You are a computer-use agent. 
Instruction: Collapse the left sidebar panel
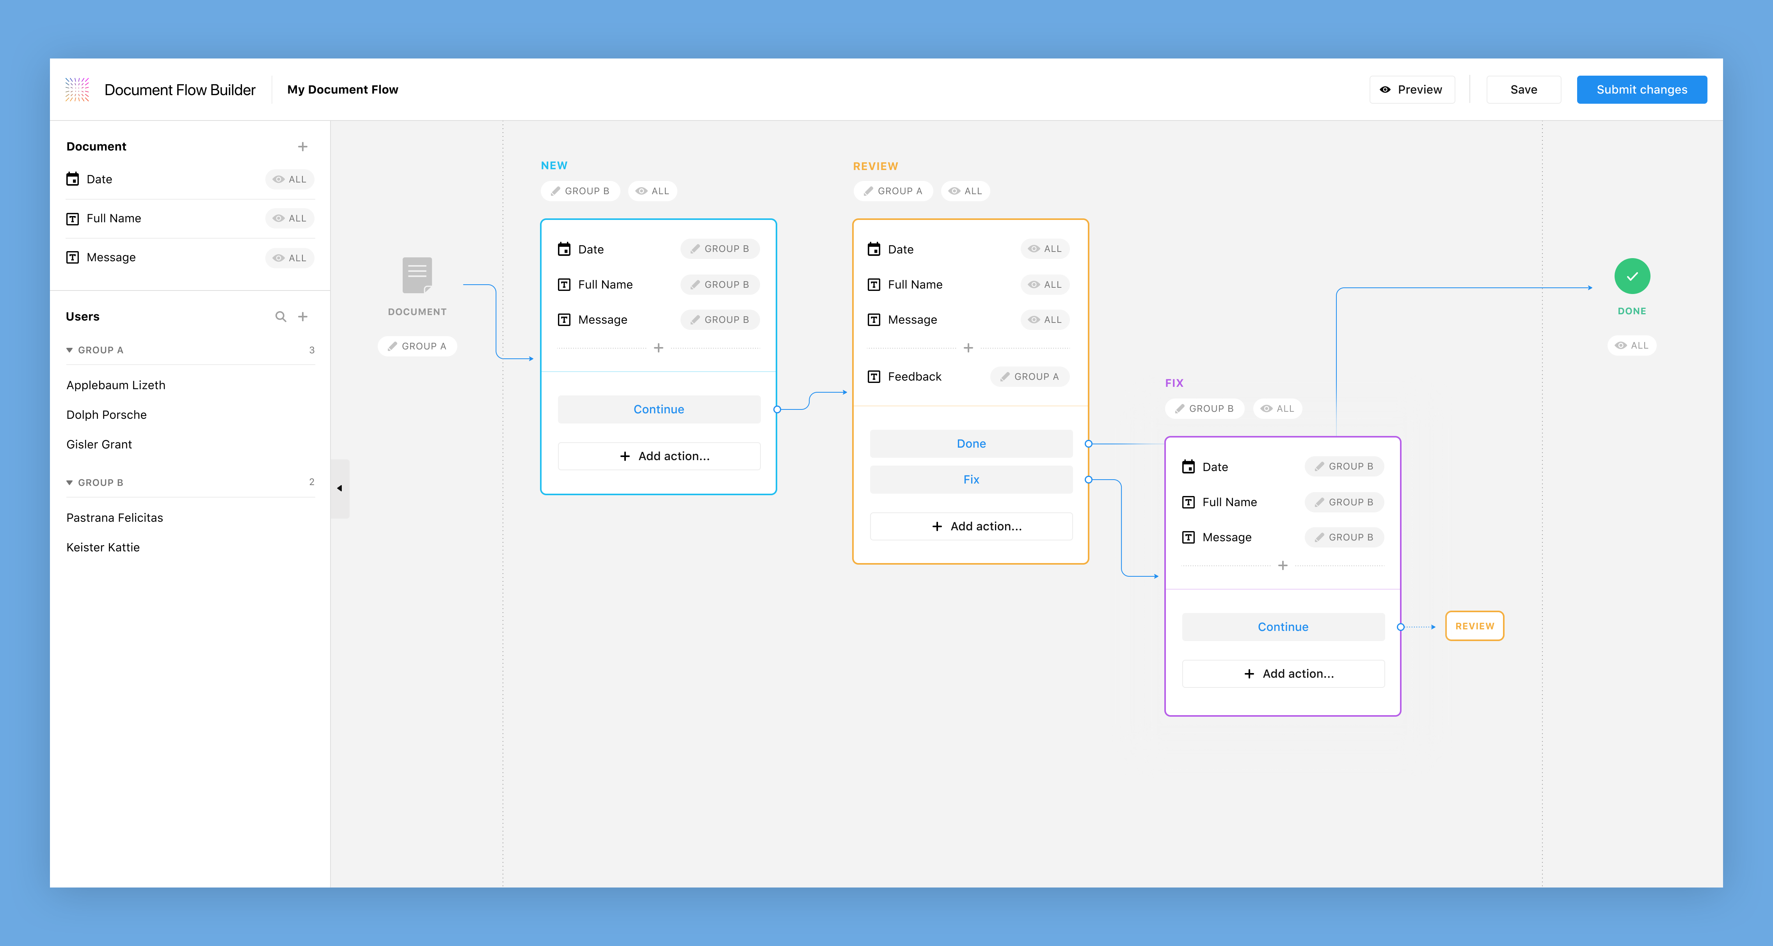[340, 489]
